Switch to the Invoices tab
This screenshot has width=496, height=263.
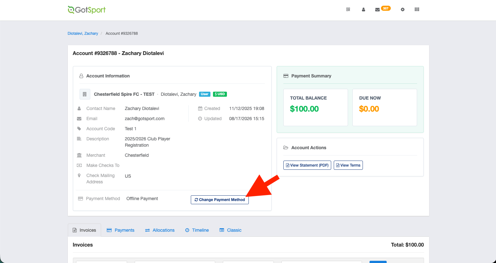pos(84,230)
